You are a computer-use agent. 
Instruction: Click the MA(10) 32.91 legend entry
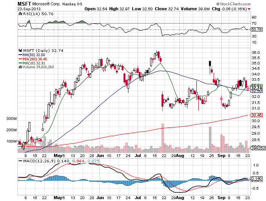tap(34, 63)
